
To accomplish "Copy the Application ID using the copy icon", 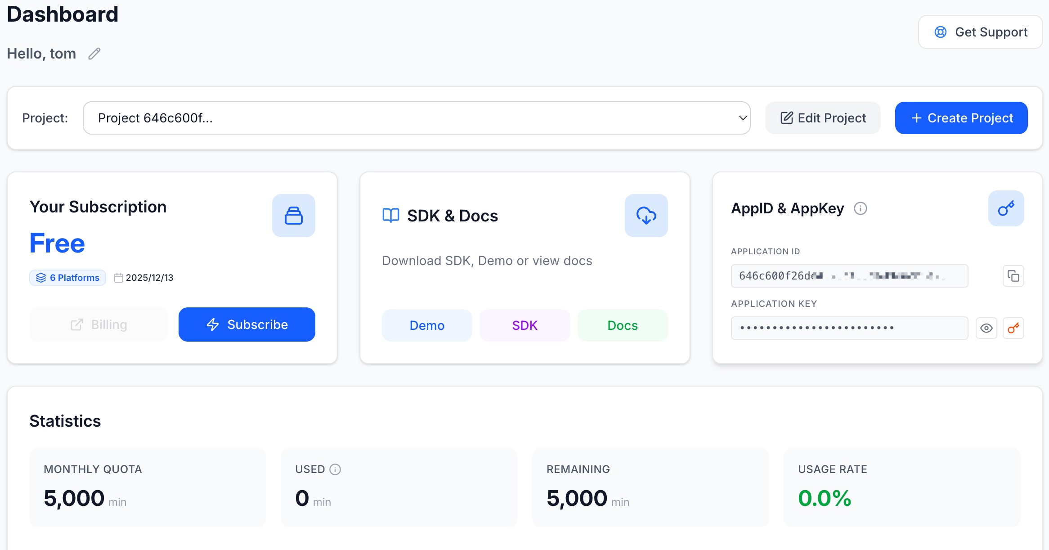I will (1013, 275).
